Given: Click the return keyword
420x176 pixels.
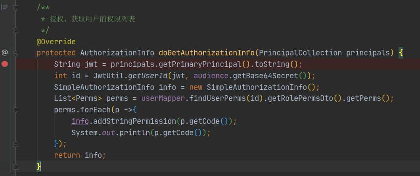Looking at the screenshot, I should pos(67,155).
